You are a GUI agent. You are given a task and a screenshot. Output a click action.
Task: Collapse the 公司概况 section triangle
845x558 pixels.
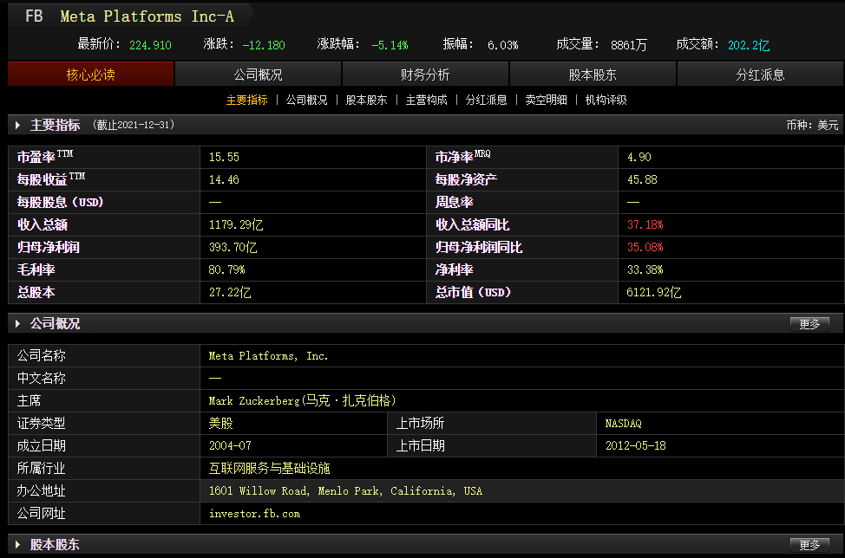[x=17, y=323]
